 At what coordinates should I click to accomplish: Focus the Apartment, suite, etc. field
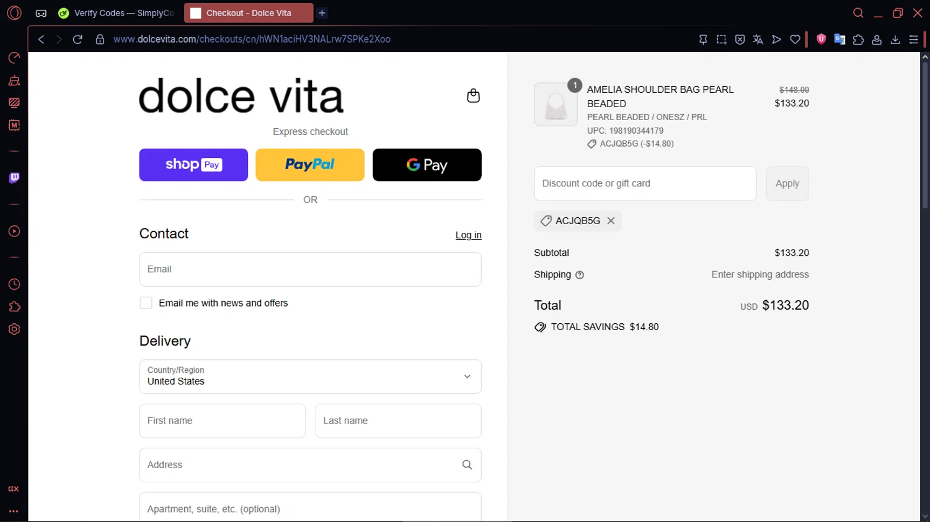pos(311,507)
